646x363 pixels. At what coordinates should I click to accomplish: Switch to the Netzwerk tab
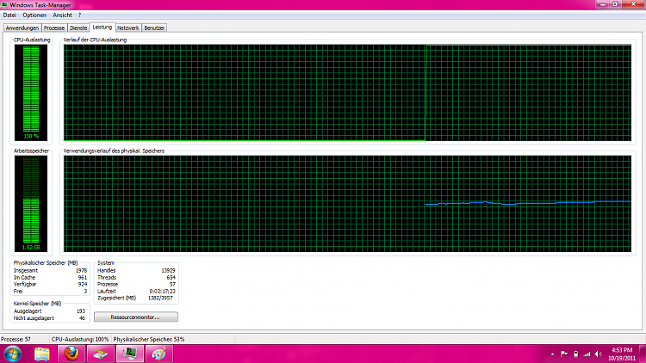(x=128, y=28)
